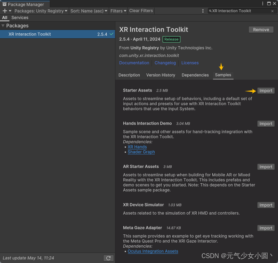Open the XR Hands dependency link

click(x=137, y=147)
